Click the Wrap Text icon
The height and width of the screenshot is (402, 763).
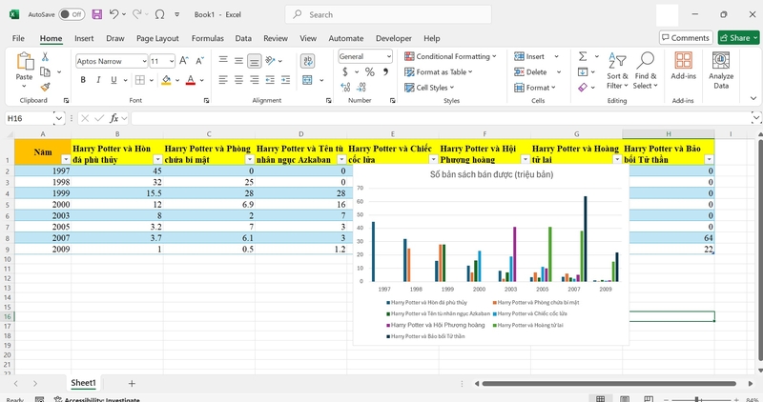pos(307,61)
